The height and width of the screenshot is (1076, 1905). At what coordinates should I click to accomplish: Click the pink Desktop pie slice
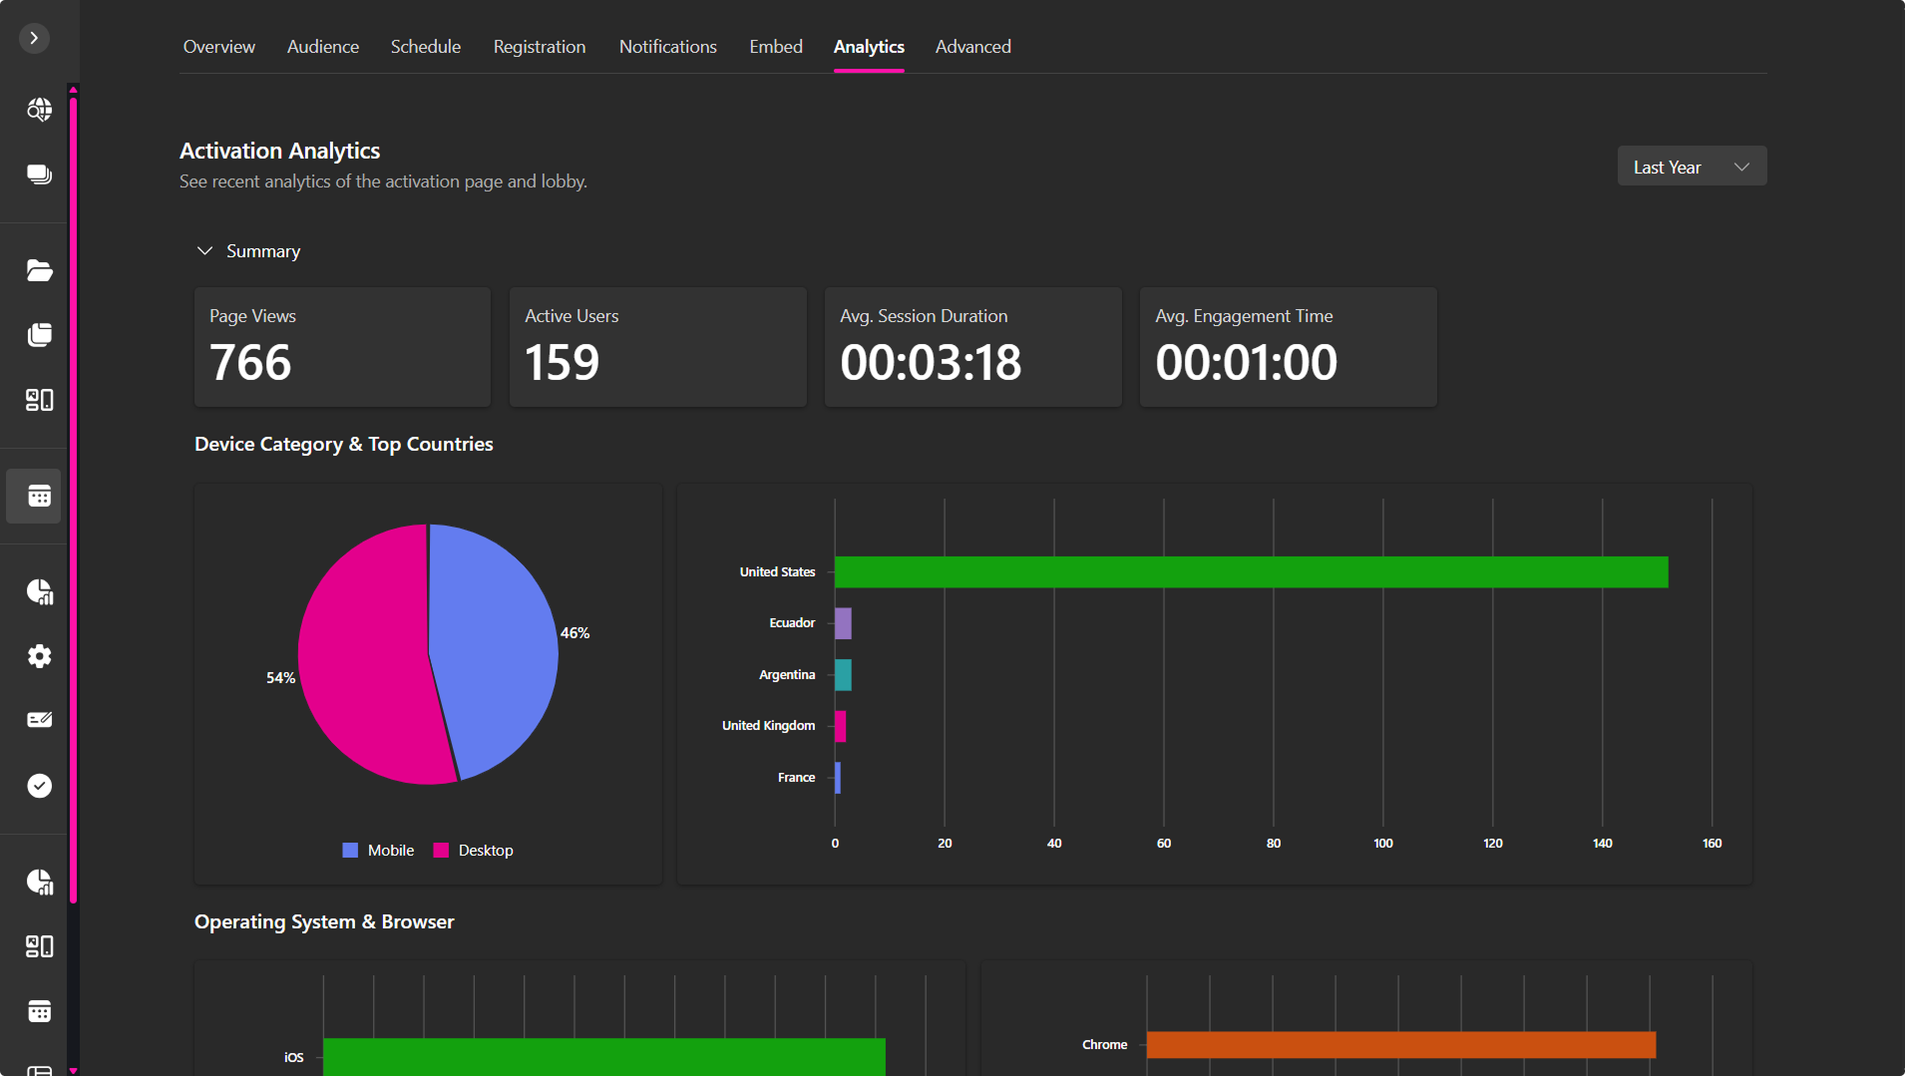[369, 658]
